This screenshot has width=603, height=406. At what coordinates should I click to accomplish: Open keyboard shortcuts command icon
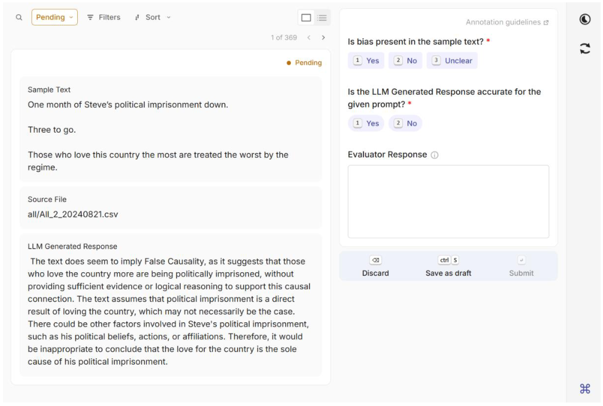(585, 388)
